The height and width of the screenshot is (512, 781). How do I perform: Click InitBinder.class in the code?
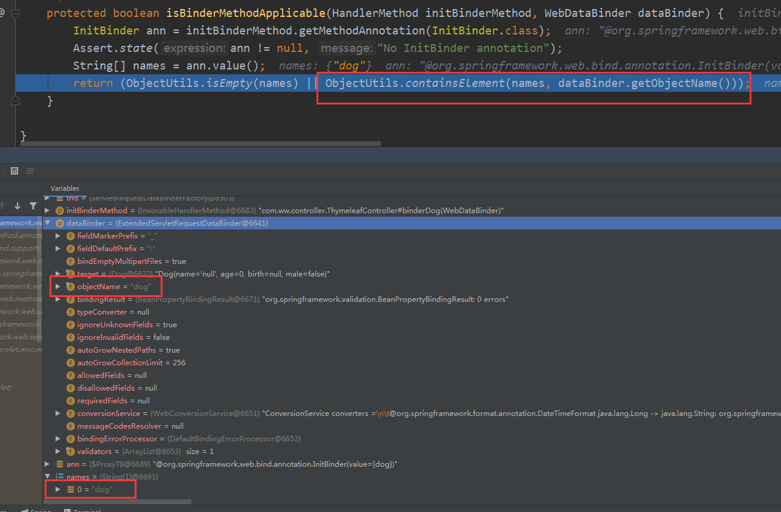(488, 30)
